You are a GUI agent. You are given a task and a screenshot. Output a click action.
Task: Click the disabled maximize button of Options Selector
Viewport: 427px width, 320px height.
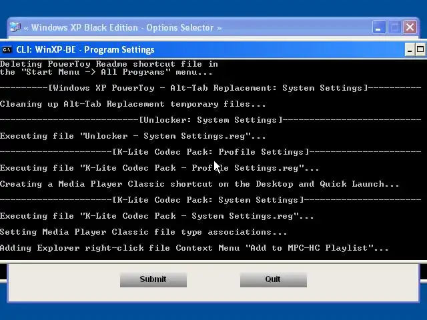394,27
